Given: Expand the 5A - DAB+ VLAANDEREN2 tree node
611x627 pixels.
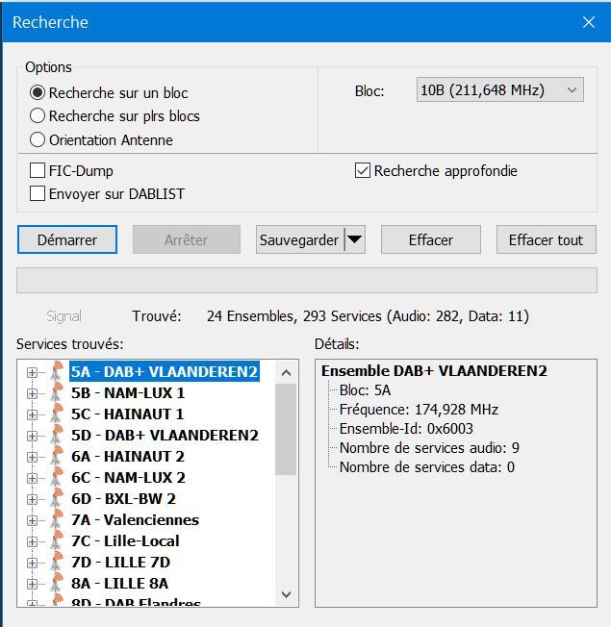Looking at the screenshot, I should click(x=32, y=373).
